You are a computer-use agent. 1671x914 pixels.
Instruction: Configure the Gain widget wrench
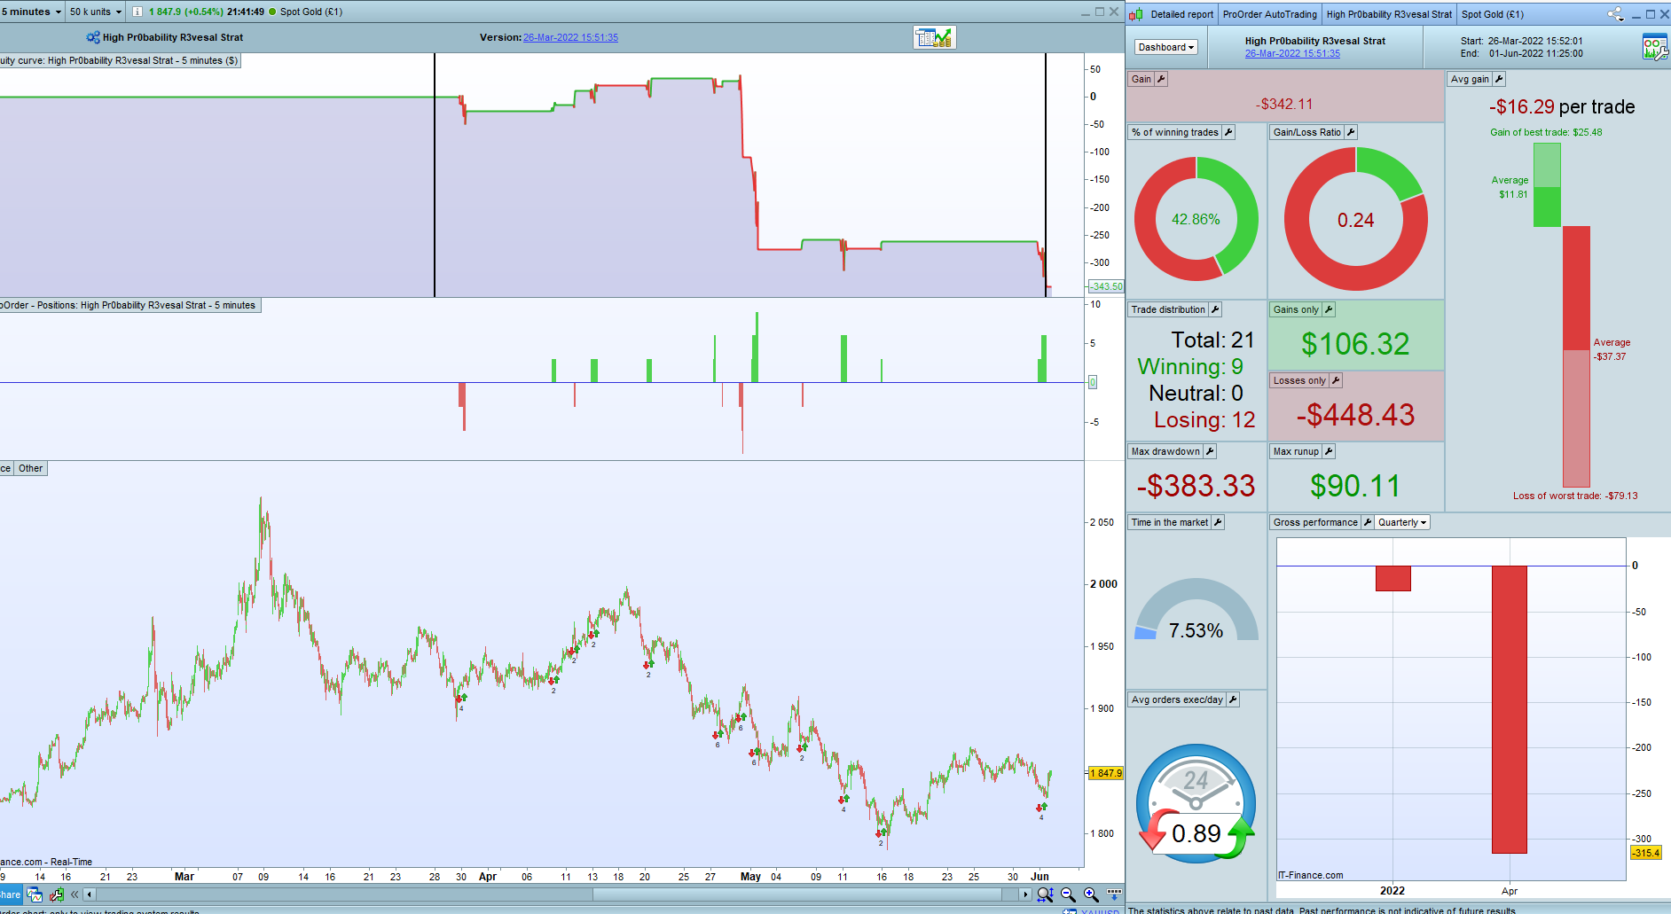(x=1161, y=79)
